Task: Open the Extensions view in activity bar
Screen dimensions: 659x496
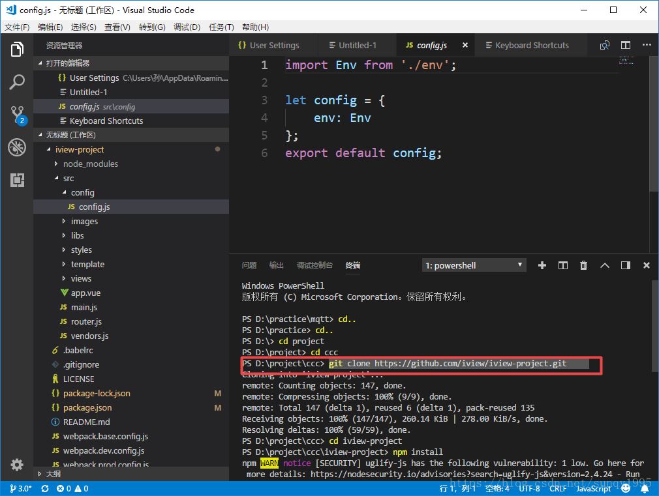Action: pos(17,180)
